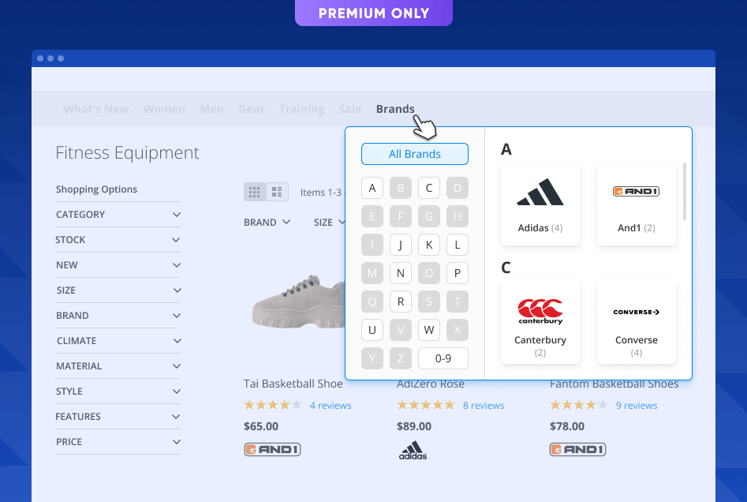Switch to list view layout
Viewport: 747px width, 502px height.
pyautogui.click(x=278, y=191)
